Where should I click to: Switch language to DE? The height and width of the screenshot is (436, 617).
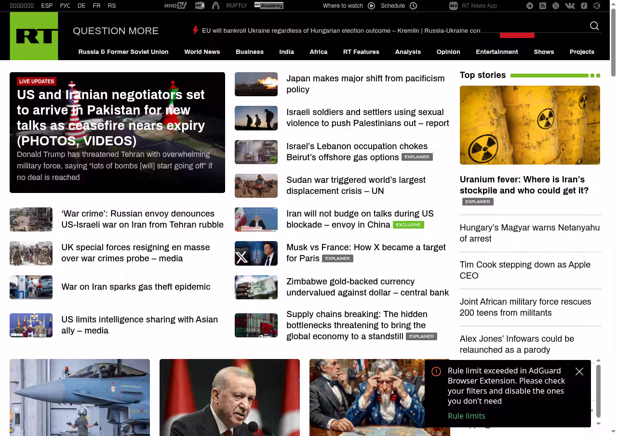tap(81, 6)
